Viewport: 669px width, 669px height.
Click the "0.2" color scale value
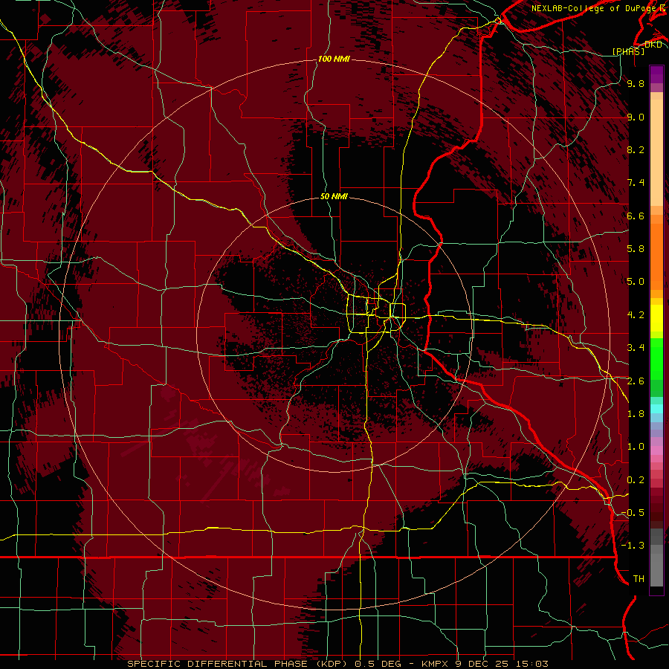pos(636,480)
